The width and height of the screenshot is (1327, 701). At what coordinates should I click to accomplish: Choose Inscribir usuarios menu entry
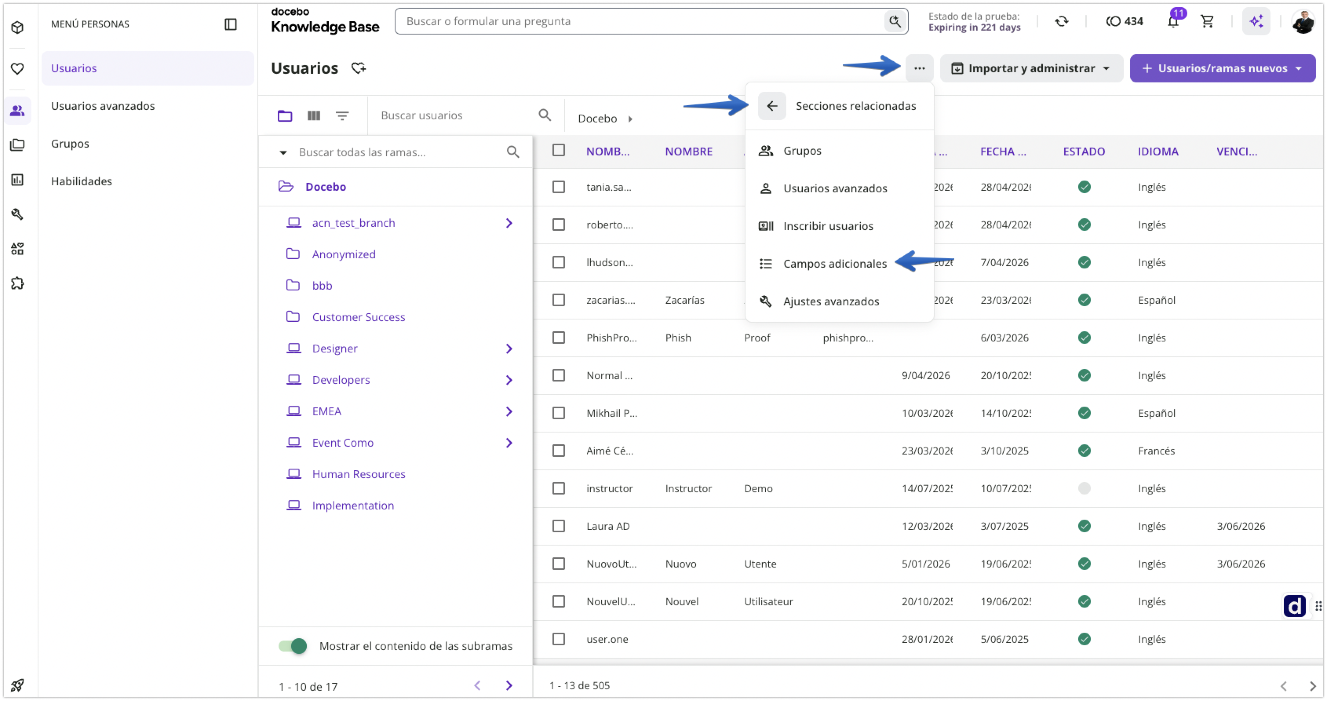[x=839, y=226]
